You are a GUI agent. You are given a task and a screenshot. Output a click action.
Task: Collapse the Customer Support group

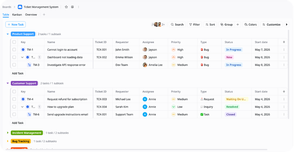point(8,83)
